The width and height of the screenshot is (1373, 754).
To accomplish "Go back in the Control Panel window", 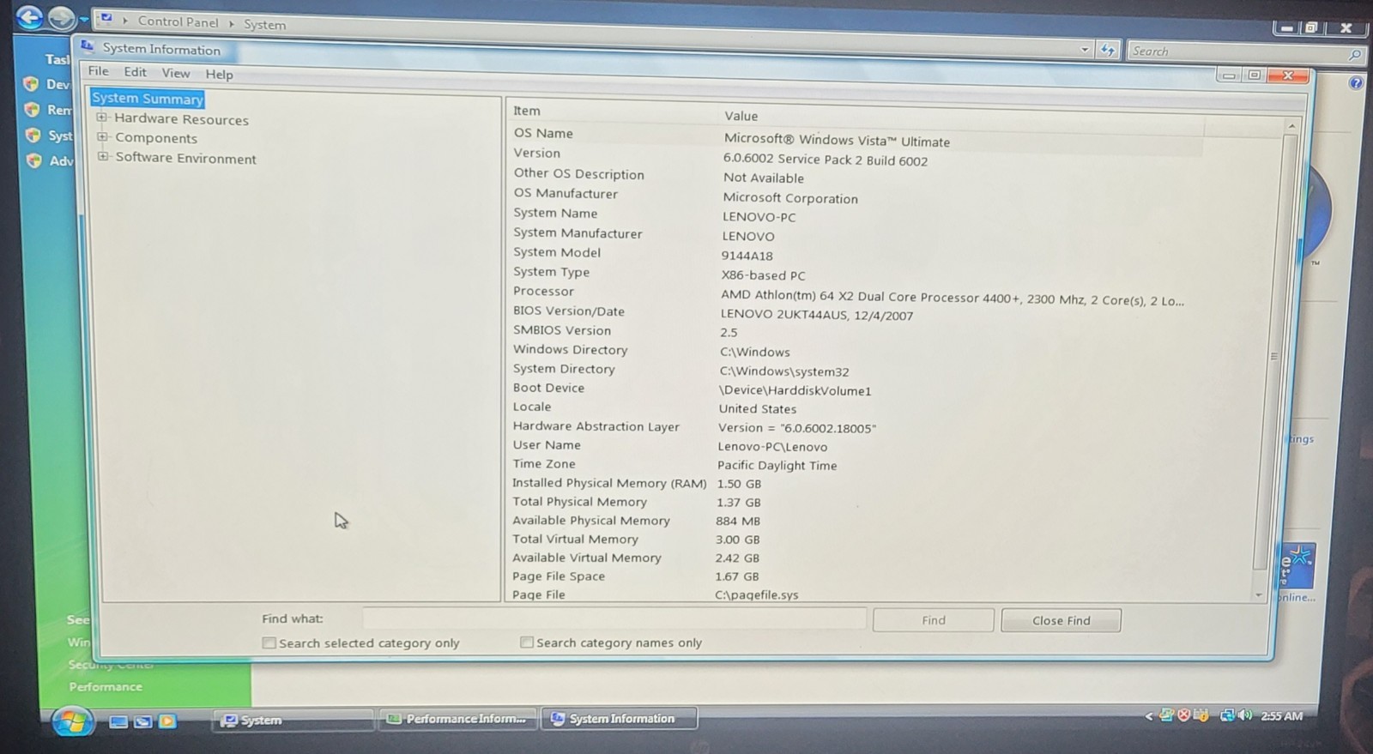I will tap(30, 17).
